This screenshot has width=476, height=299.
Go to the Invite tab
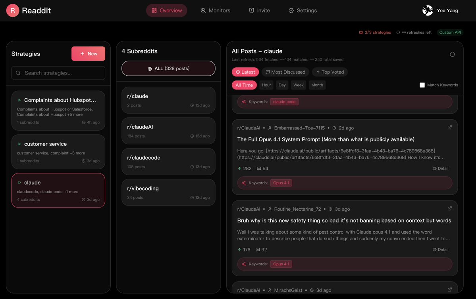point(260,10)
